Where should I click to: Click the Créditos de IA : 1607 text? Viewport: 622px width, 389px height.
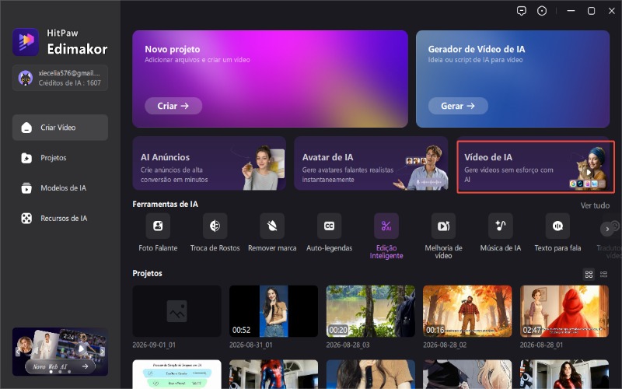70,83
